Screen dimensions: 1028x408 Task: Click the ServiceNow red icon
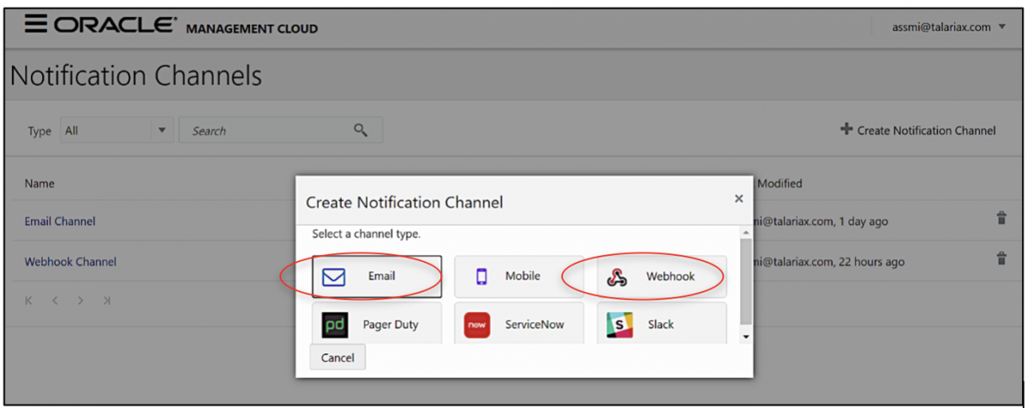click(x=476, y=325)
